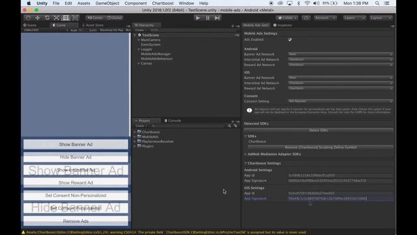Collapse the Chartboost Settings foldout
This screenshot has height=235, width=417.
click(246, 163)
